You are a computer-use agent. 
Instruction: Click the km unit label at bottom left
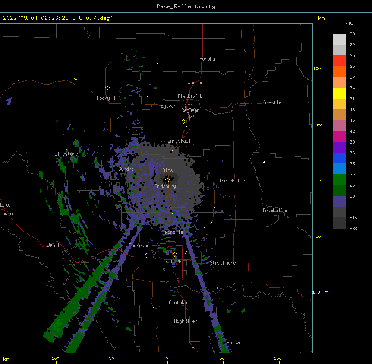click(6, 359)
